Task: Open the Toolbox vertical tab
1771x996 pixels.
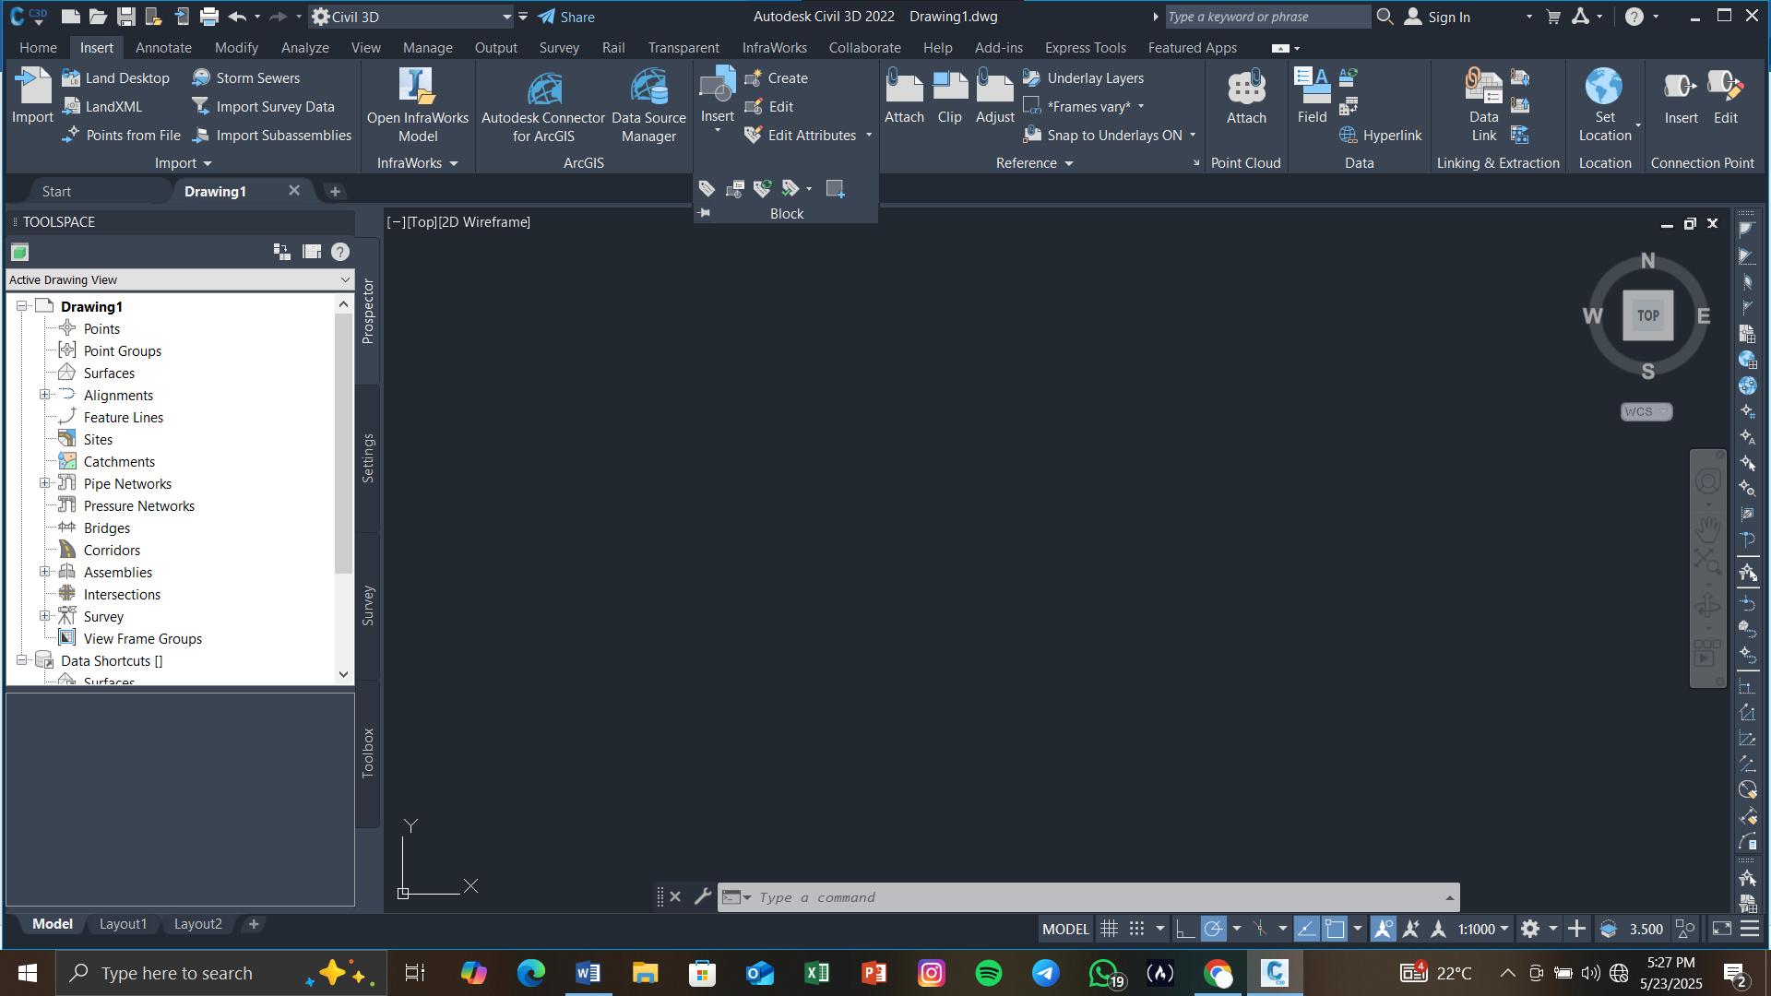Action: pos(368,753)
